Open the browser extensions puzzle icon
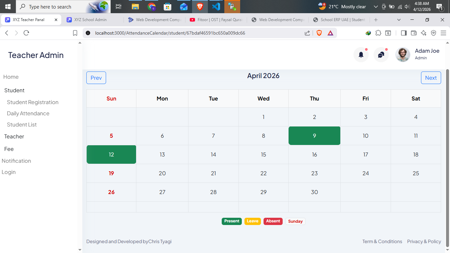This screenshot has height=253, width=450. [378, 33]
